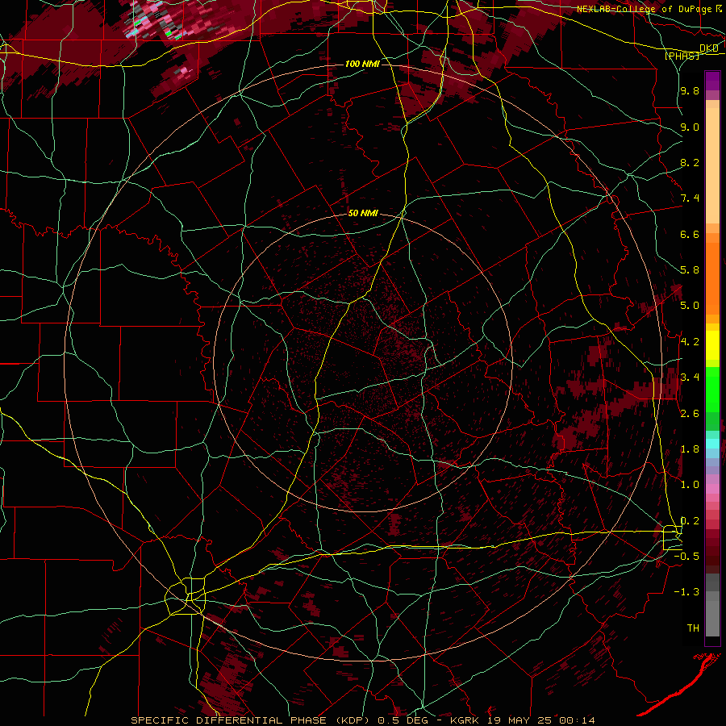Click the DKD product code label

pos(709,48)
